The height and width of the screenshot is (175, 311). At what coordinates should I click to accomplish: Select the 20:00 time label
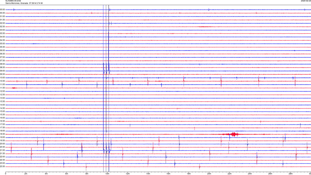point(3,144)
